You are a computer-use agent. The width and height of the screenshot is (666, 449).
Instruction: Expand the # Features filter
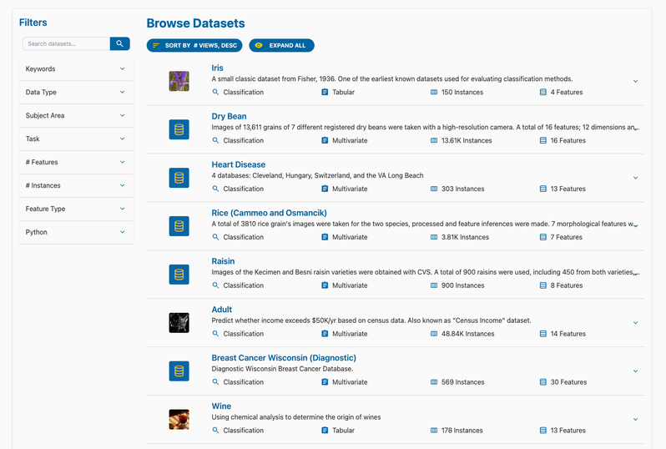point(76,162)
